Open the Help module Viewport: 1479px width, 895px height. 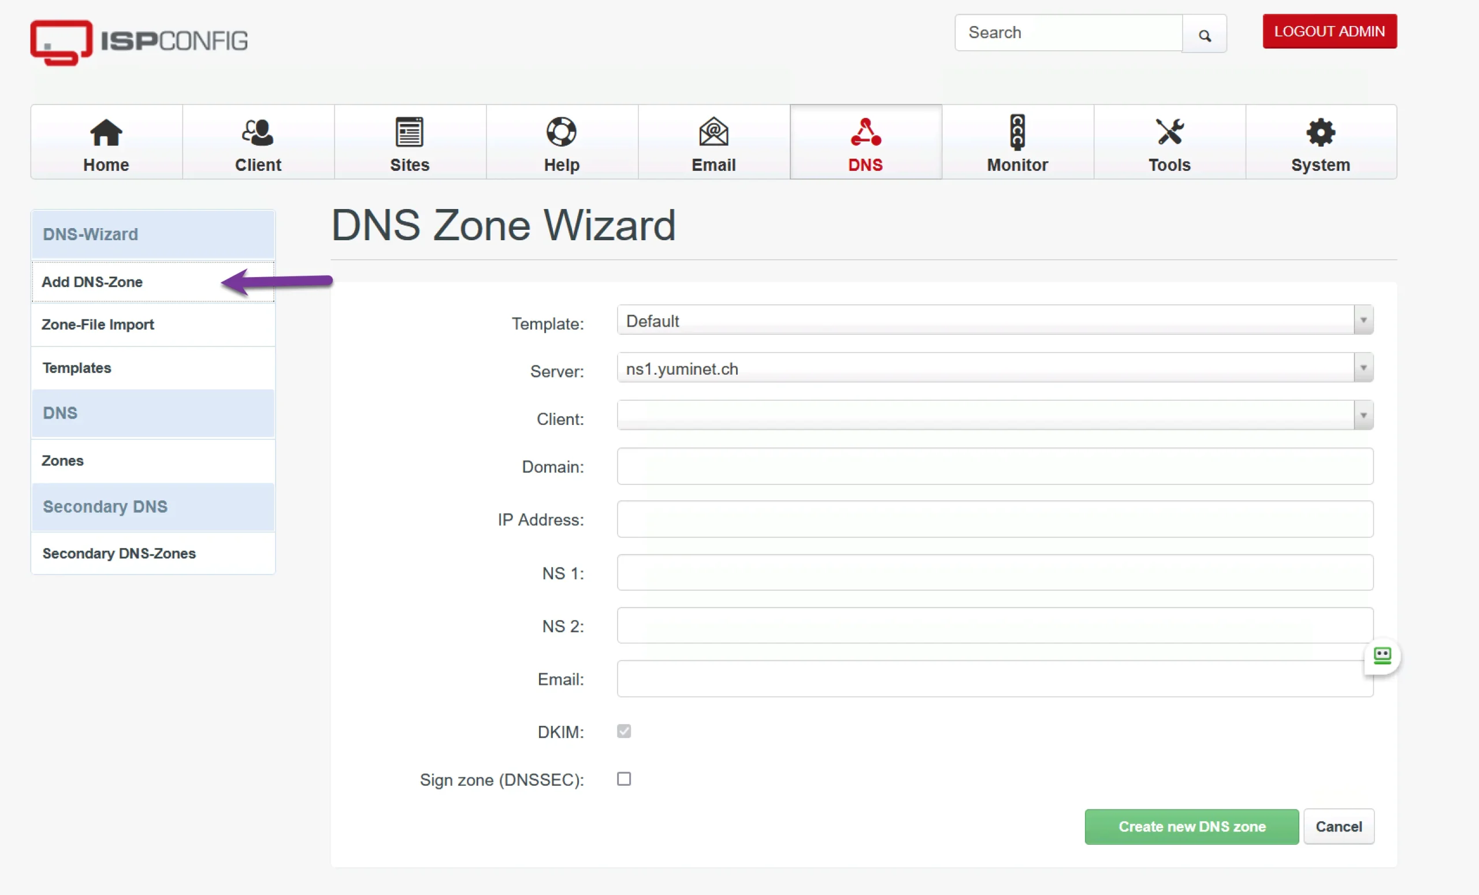click(562, 142)
